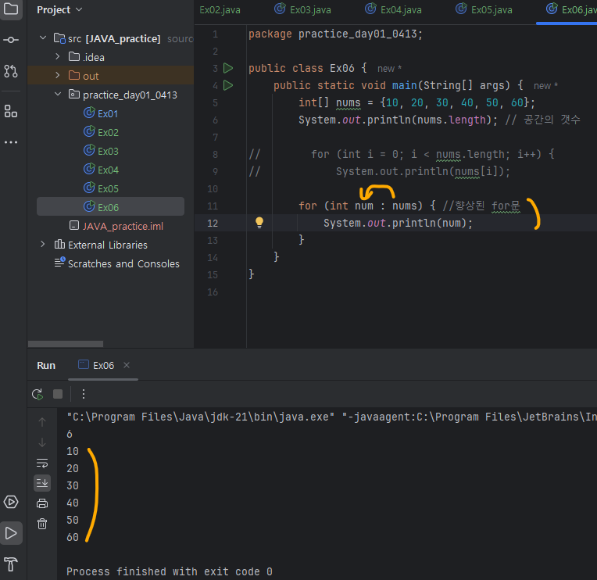Click the project tree horizontal scrollbar

pyautogui.click(x=66, y=343)
